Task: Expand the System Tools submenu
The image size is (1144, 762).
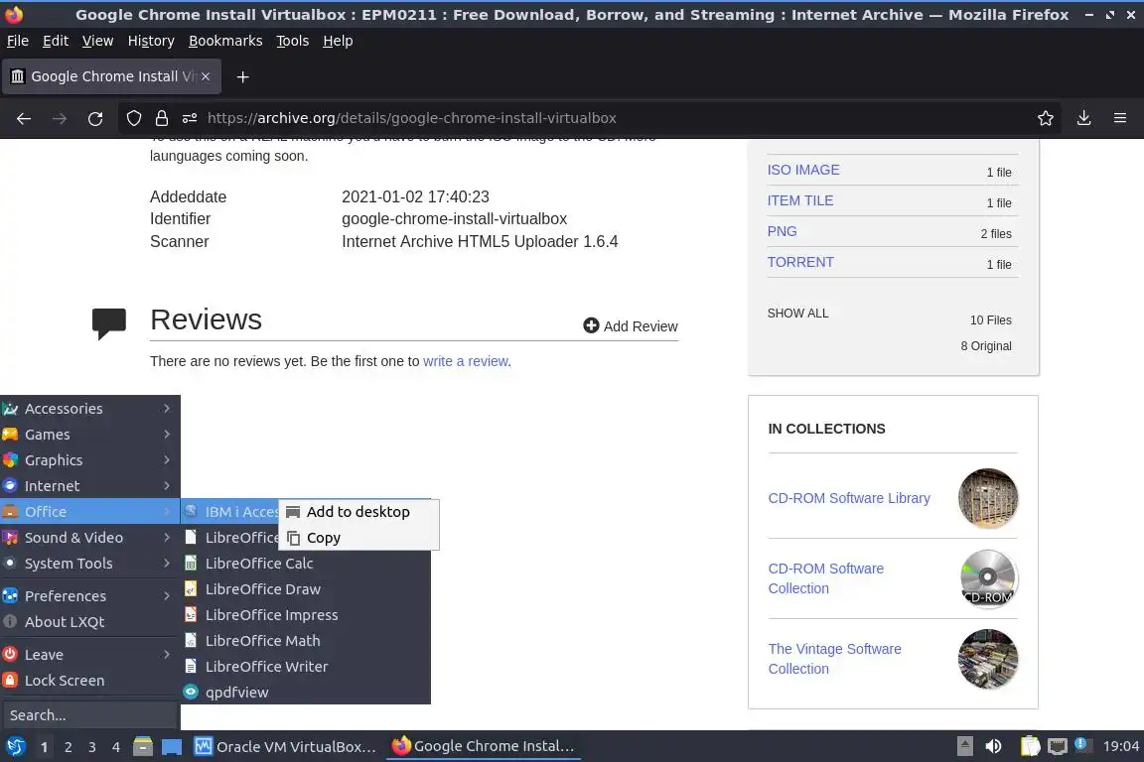Action: [89, 563]
